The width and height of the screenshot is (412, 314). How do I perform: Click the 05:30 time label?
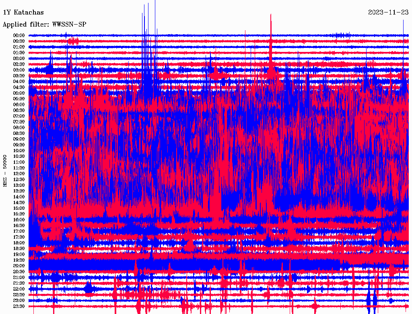[x=19, y=99]
